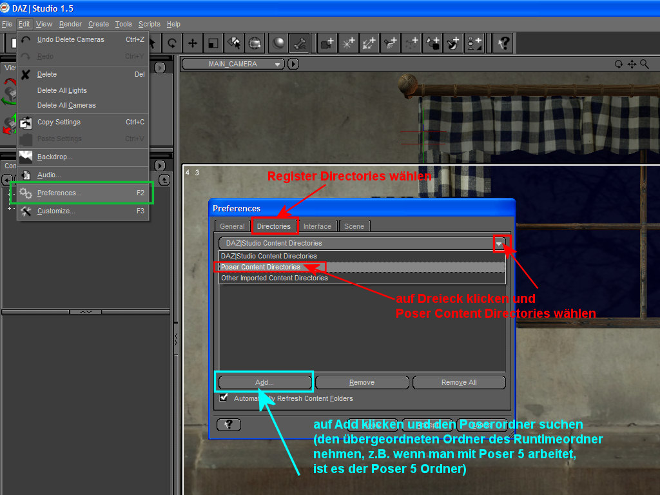660x495 pixels.
Task: Open the File menu
Action: [x=7, y=24]
